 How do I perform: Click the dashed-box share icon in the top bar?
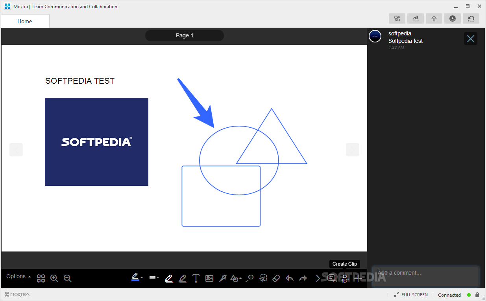coord(416,18)
